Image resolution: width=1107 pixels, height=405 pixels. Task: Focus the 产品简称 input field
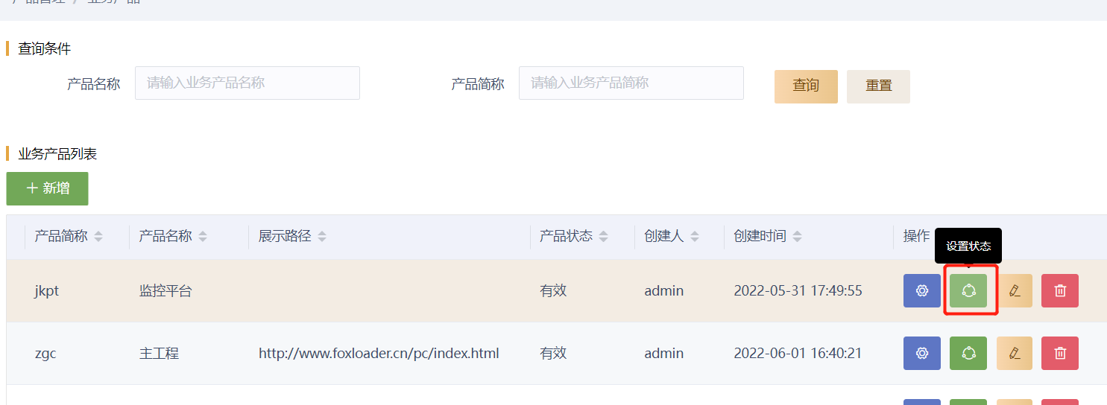point(631,83)
